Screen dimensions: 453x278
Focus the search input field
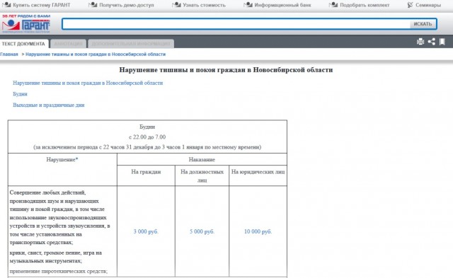pyautogui.click(x=236, y=24)
